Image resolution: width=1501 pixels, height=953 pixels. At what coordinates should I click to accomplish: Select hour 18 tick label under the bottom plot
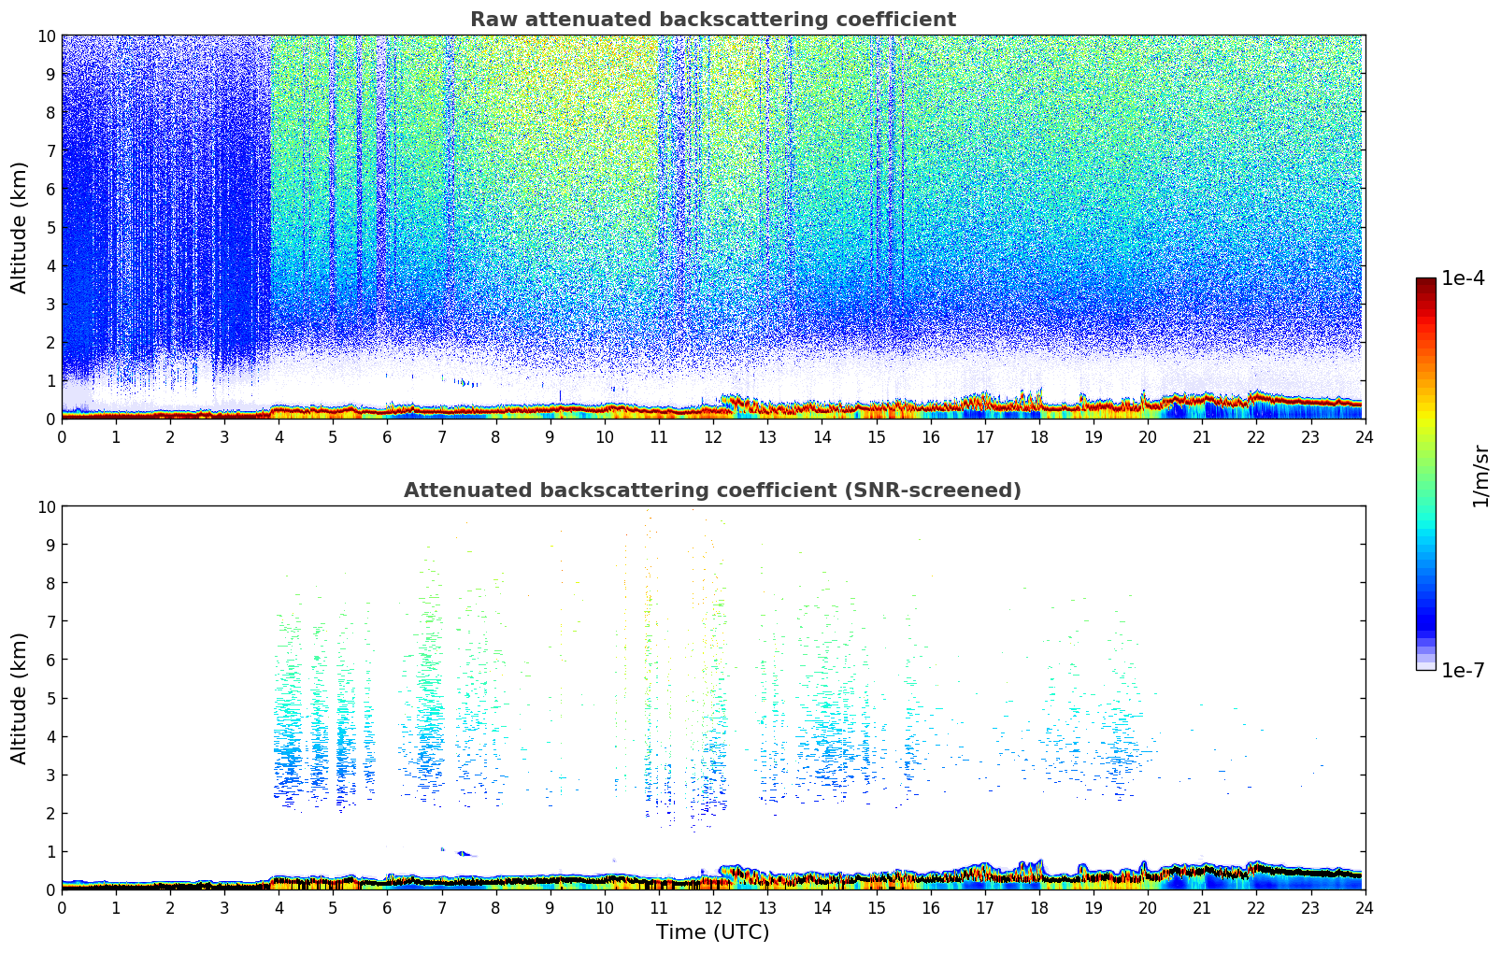[x=1038, y=907]
